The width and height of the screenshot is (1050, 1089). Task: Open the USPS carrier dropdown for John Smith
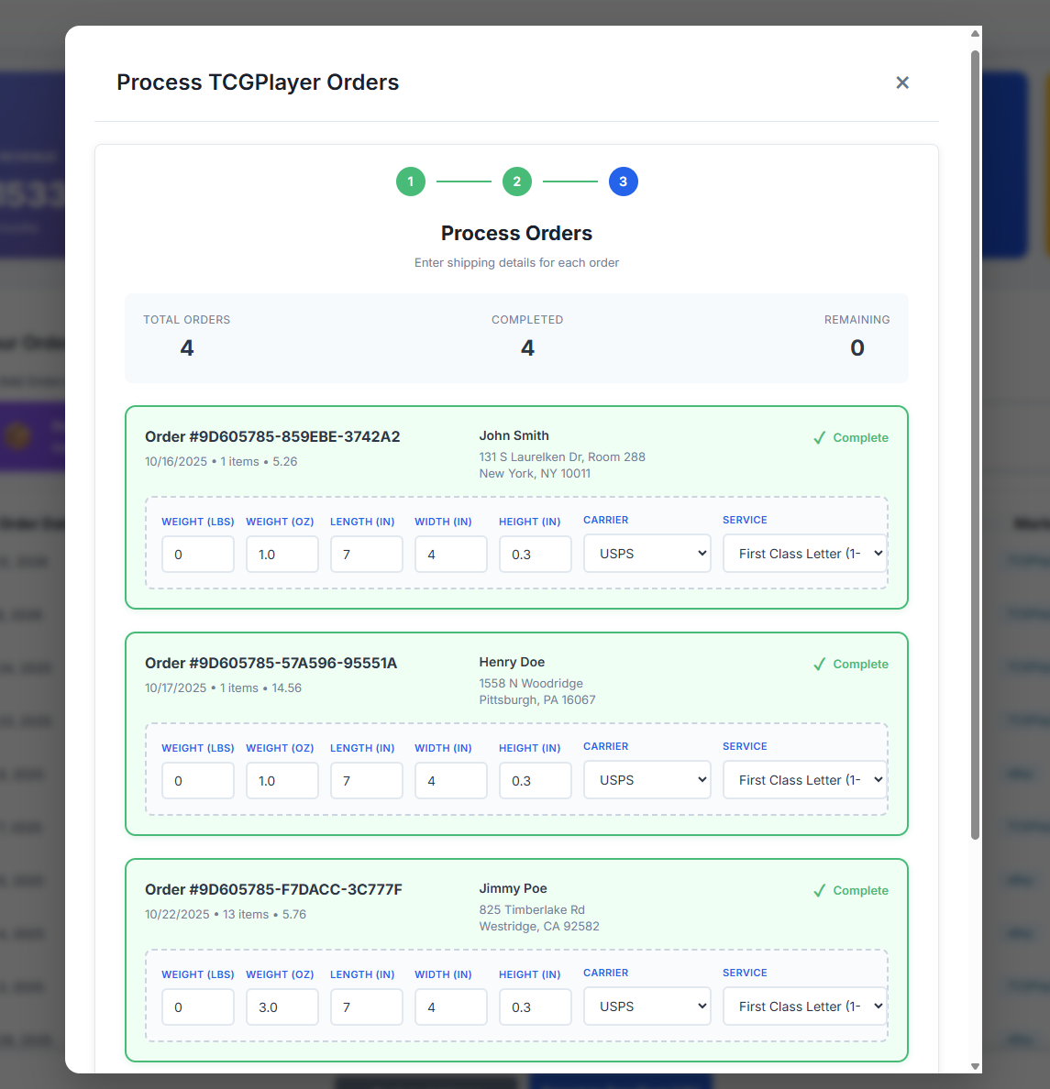pyautogui.click(x=647, y=553)
